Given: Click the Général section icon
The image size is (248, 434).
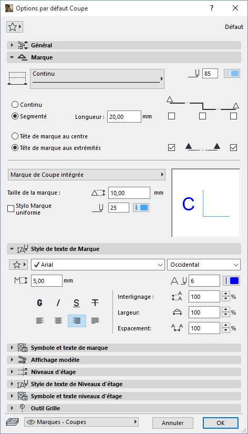Looking at the screenshot, I should [23, 45].
